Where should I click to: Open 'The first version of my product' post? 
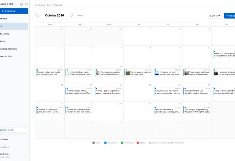pos(79,91)
